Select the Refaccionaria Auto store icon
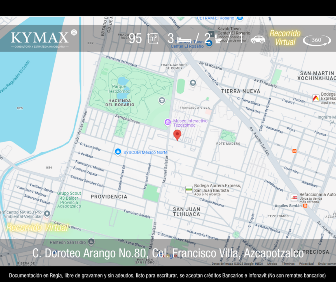Image resolution: width=336 pixels, height=282 pixels. click(x=294, y=197)
